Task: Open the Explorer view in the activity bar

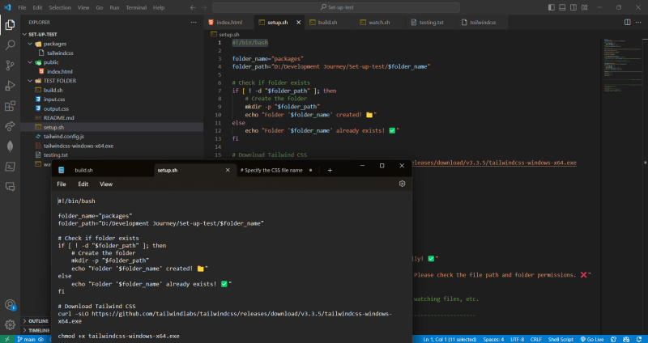Action: (10, 25)
